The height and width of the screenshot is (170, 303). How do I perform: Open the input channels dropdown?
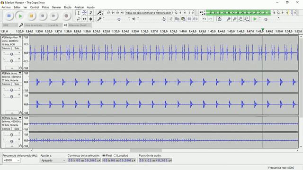[55, 25]
